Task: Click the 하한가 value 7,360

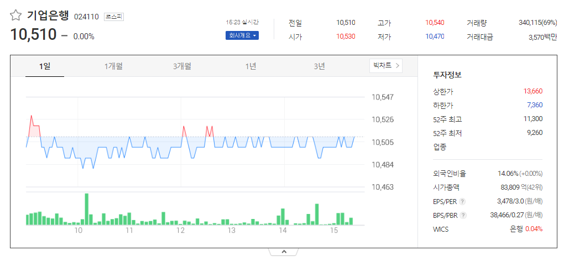Action: [x=535, y=105]
